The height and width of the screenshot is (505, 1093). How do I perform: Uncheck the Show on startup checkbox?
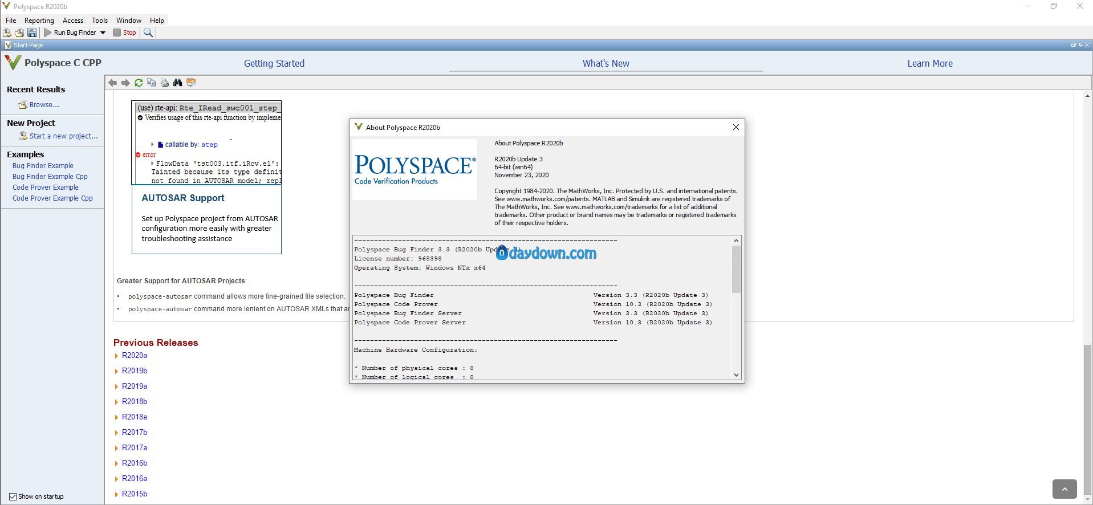(x=13, y=496)
